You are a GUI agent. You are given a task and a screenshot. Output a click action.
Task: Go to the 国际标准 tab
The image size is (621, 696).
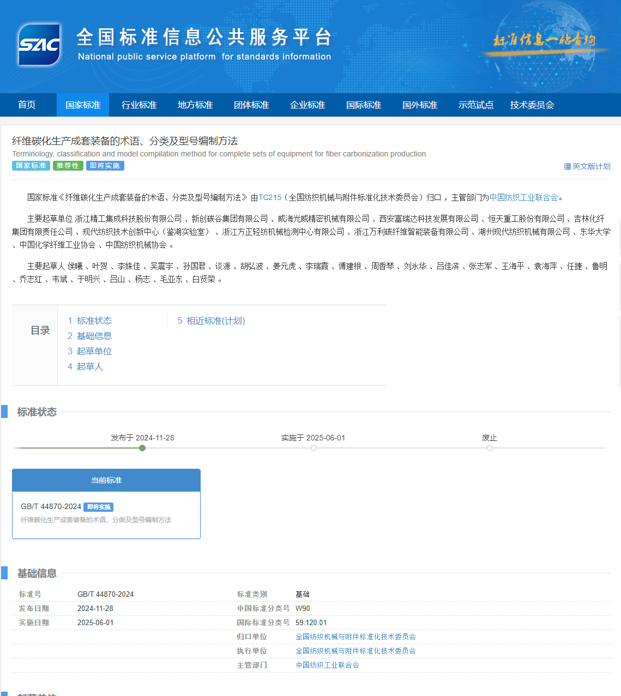click(364, 105)
